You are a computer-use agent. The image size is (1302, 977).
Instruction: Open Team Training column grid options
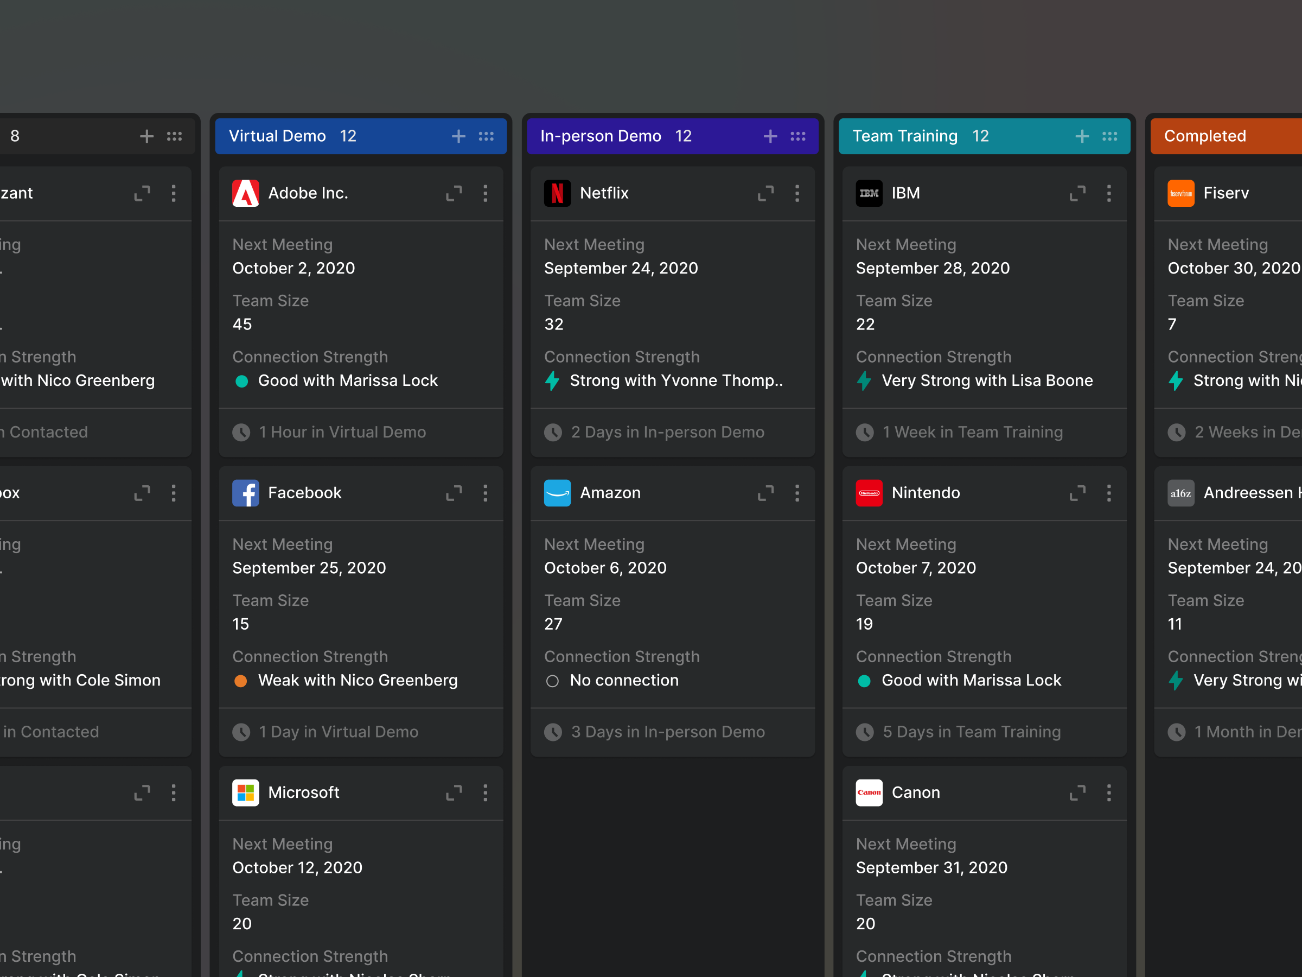point(1110,136)
